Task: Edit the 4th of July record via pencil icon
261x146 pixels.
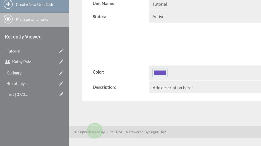Action: [61, 84]
